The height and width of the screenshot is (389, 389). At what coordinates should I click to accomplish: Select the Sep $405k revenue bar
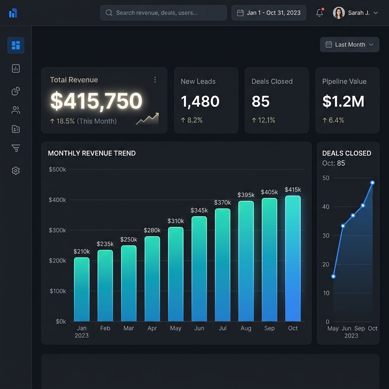pyautogui.click(x=269, y=260)
